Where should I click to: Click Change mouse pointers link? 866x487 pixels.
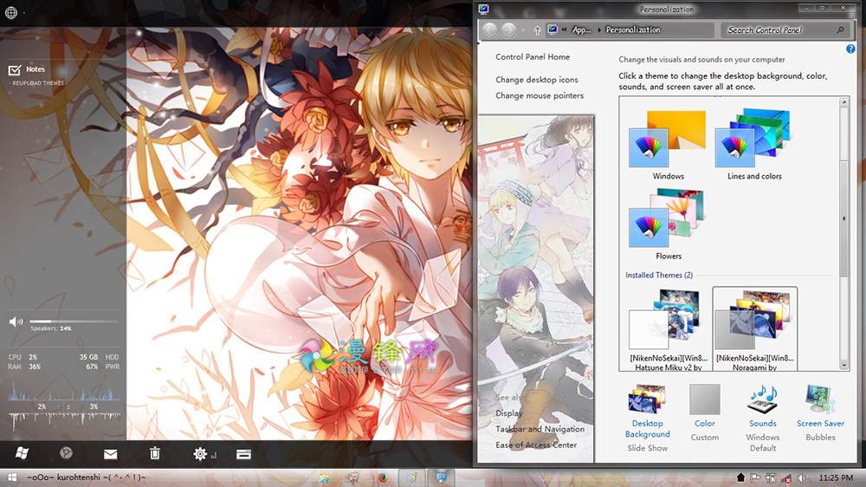click(540, 96)
